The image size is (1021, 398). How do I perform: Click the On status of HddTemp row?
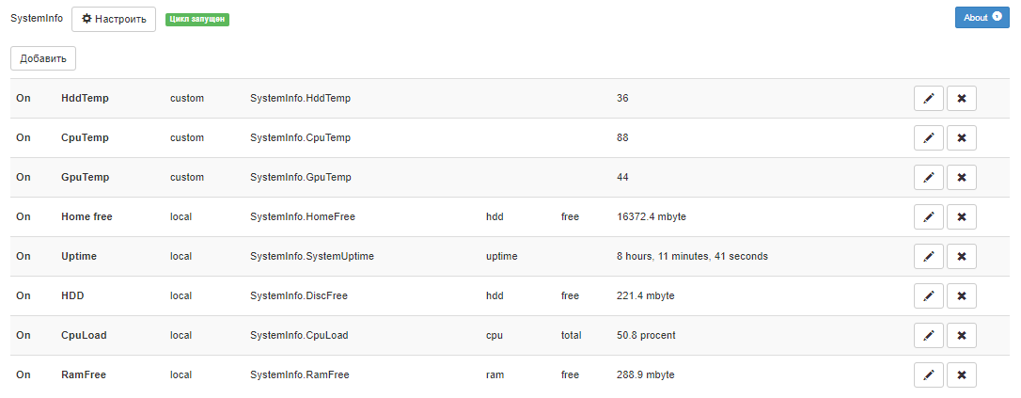[24, 99]
